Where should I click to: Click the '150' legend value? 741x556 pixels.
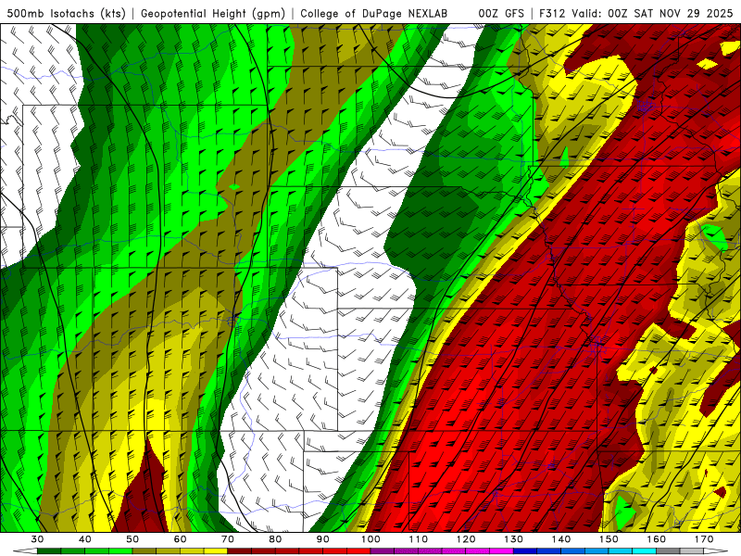[x=609, y=539]
